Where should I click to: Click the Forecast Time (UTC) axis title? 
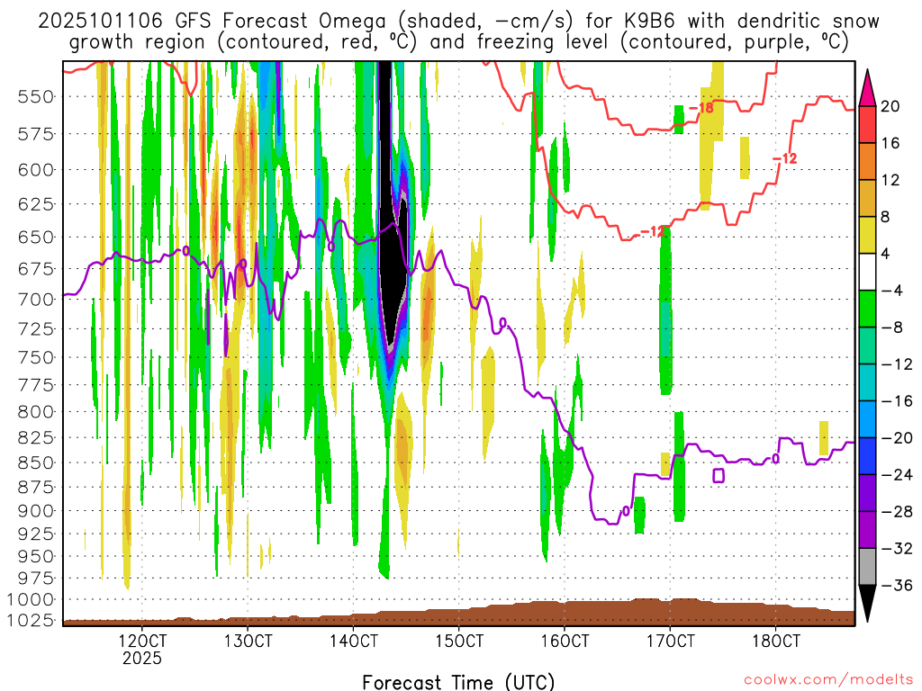point(458,682)
